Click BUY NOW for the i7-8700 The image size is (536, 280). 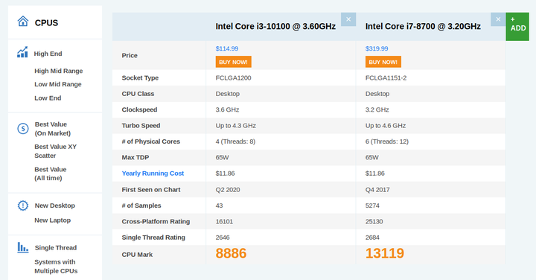(x=383, y=62)
